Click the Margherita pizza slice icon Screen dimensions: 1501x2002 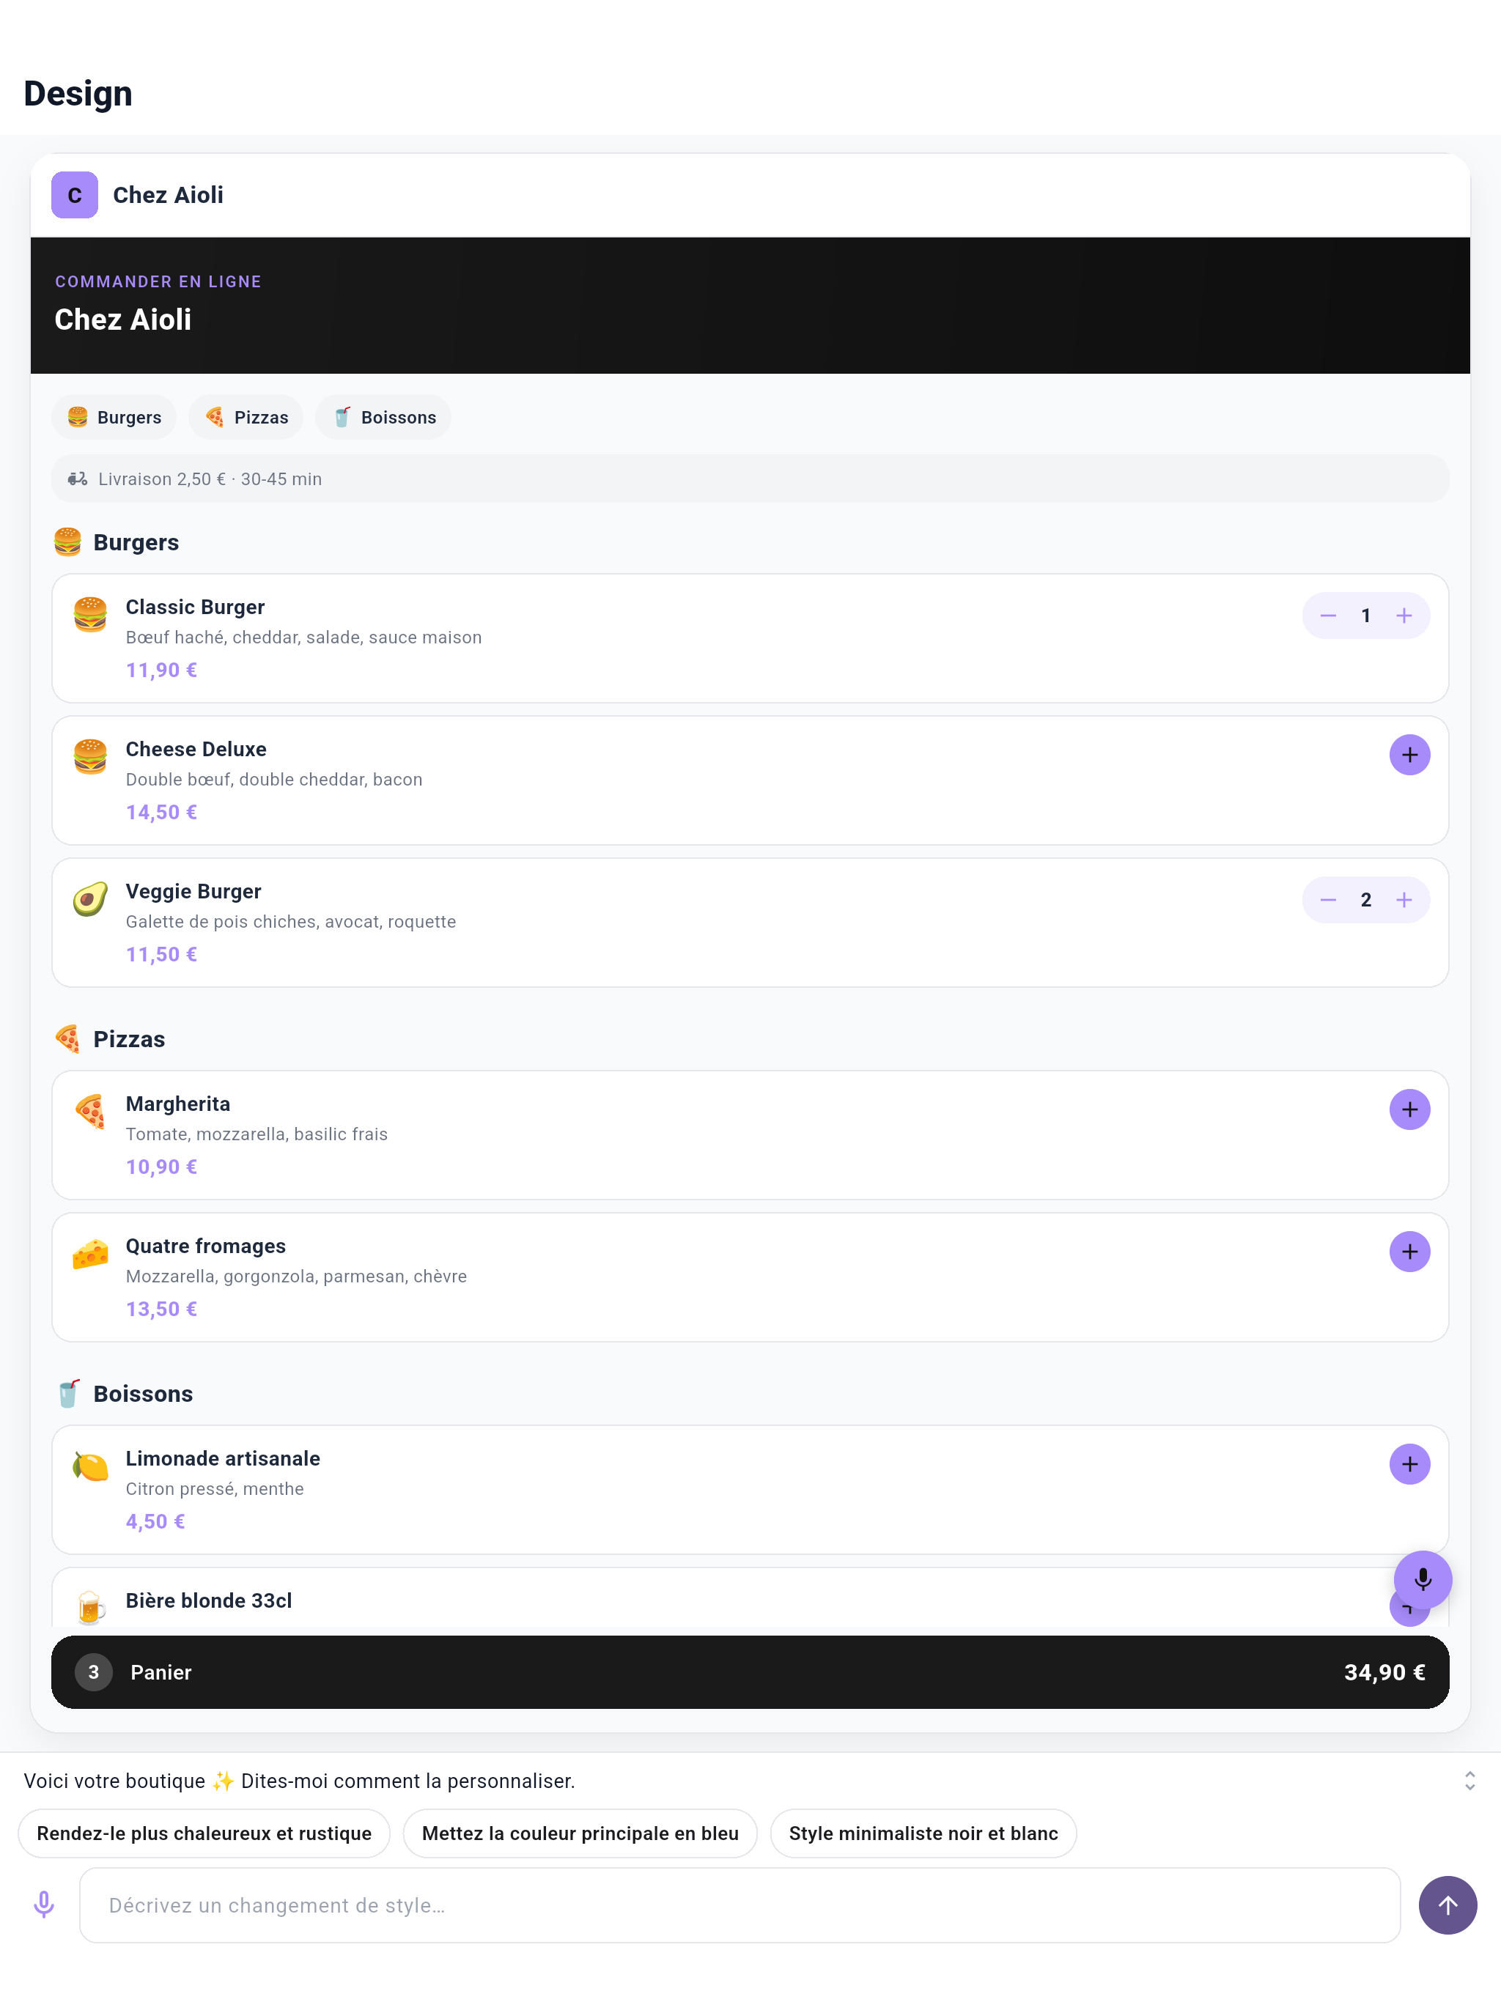(91, 1112)
